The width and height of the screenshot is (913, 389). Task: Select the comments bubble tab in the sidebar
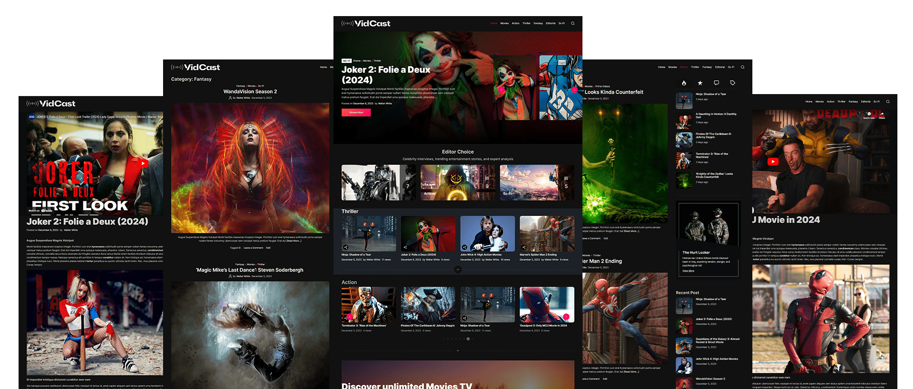[716, 83]
